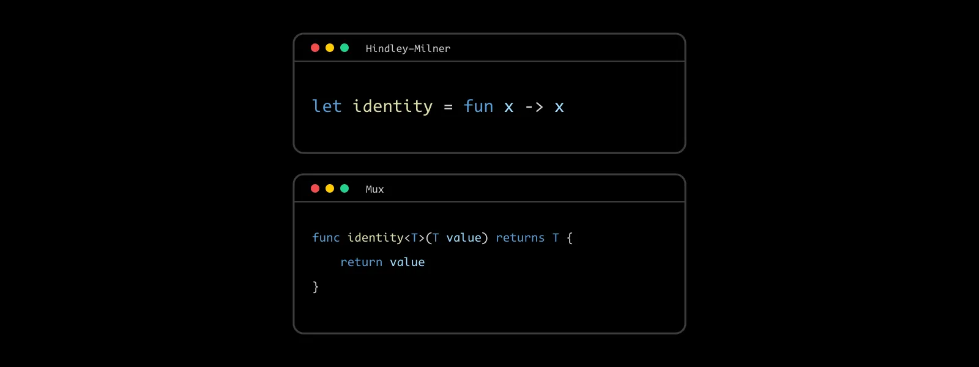
Task: Click the 'return' keyword on second line
Action: pos(361,262)
